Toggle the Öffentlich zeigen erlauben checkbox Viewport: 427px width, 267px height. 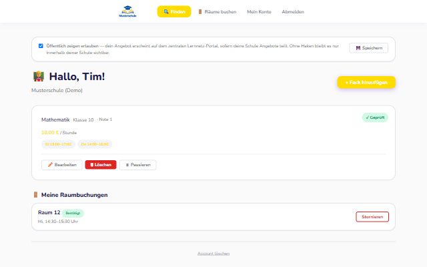(x=41, y=46)
